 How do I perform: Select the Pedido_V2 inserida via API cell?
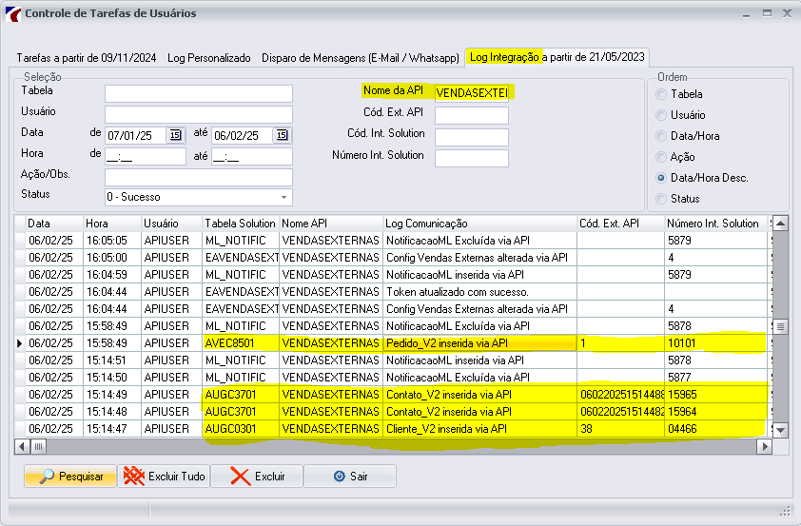tap(480, 343)
